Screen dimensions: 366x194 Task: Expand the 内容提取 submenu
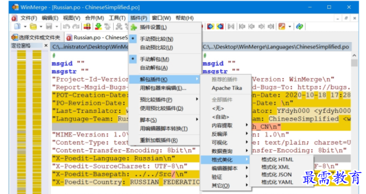[x=226, y=125]
